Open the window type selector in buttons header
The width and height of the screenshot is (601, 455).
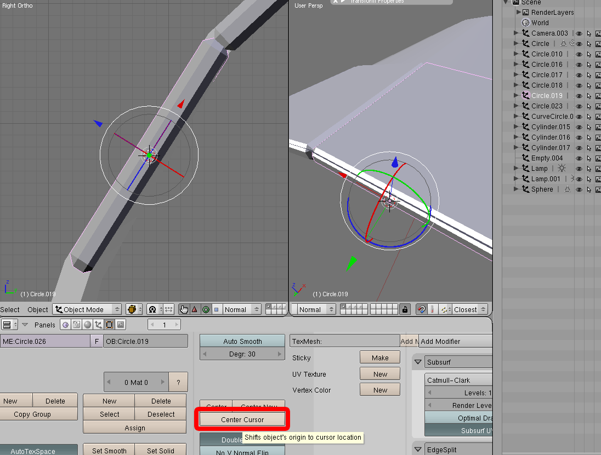pyautogui.click(x=9, y=325)
